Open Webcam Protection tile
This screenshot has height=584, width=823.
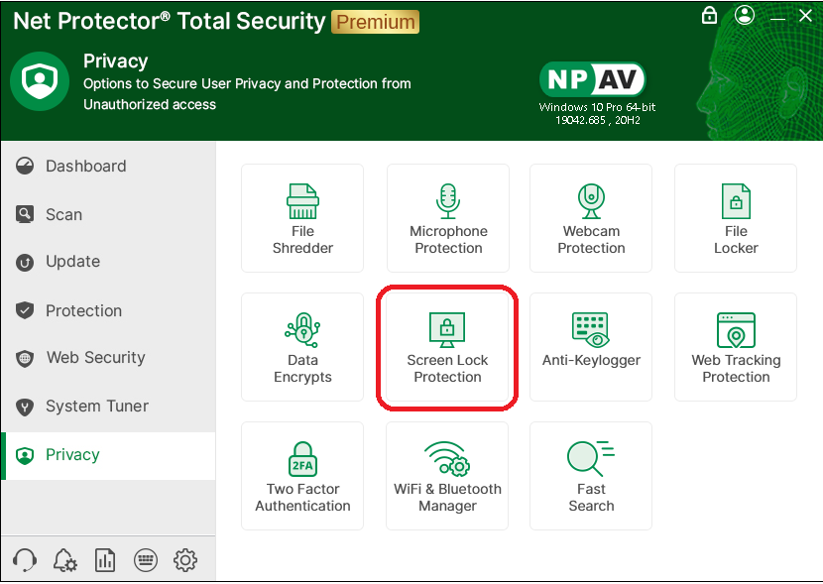[x=591, y=218]
